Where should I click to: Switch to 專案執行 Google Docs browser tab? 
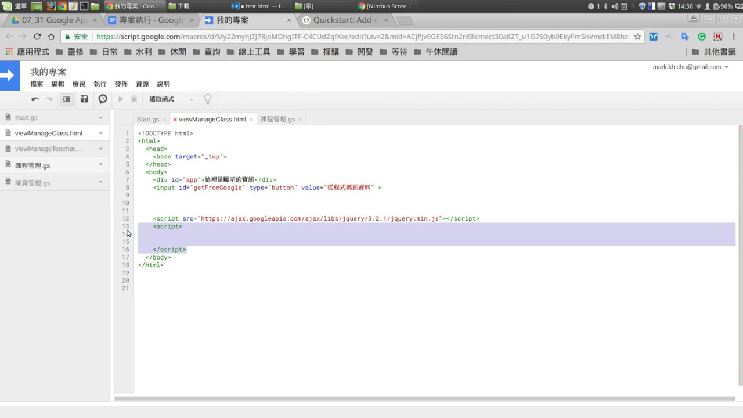(x=151, y=20)
